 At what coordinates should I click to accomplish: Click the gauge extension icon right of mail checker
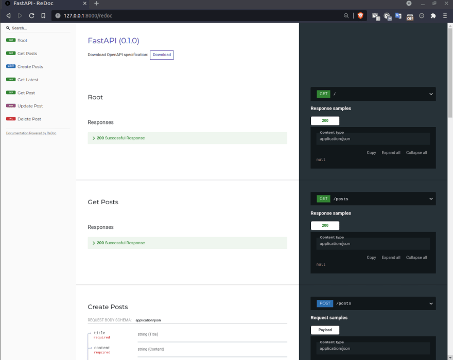pos(388,16)
